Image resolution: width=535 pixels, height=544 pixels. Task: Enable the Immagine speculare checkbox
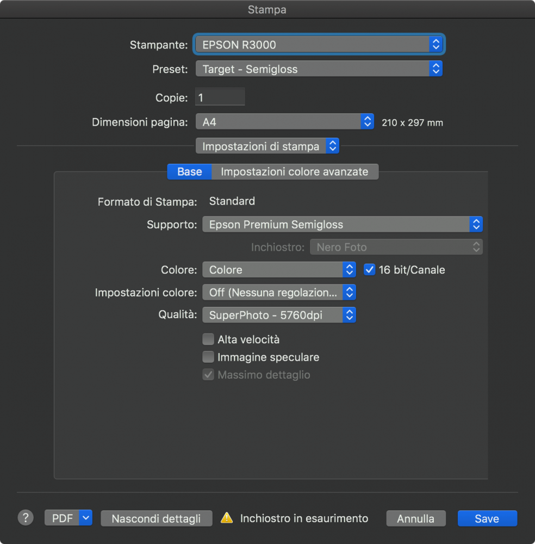pos(208,357)
